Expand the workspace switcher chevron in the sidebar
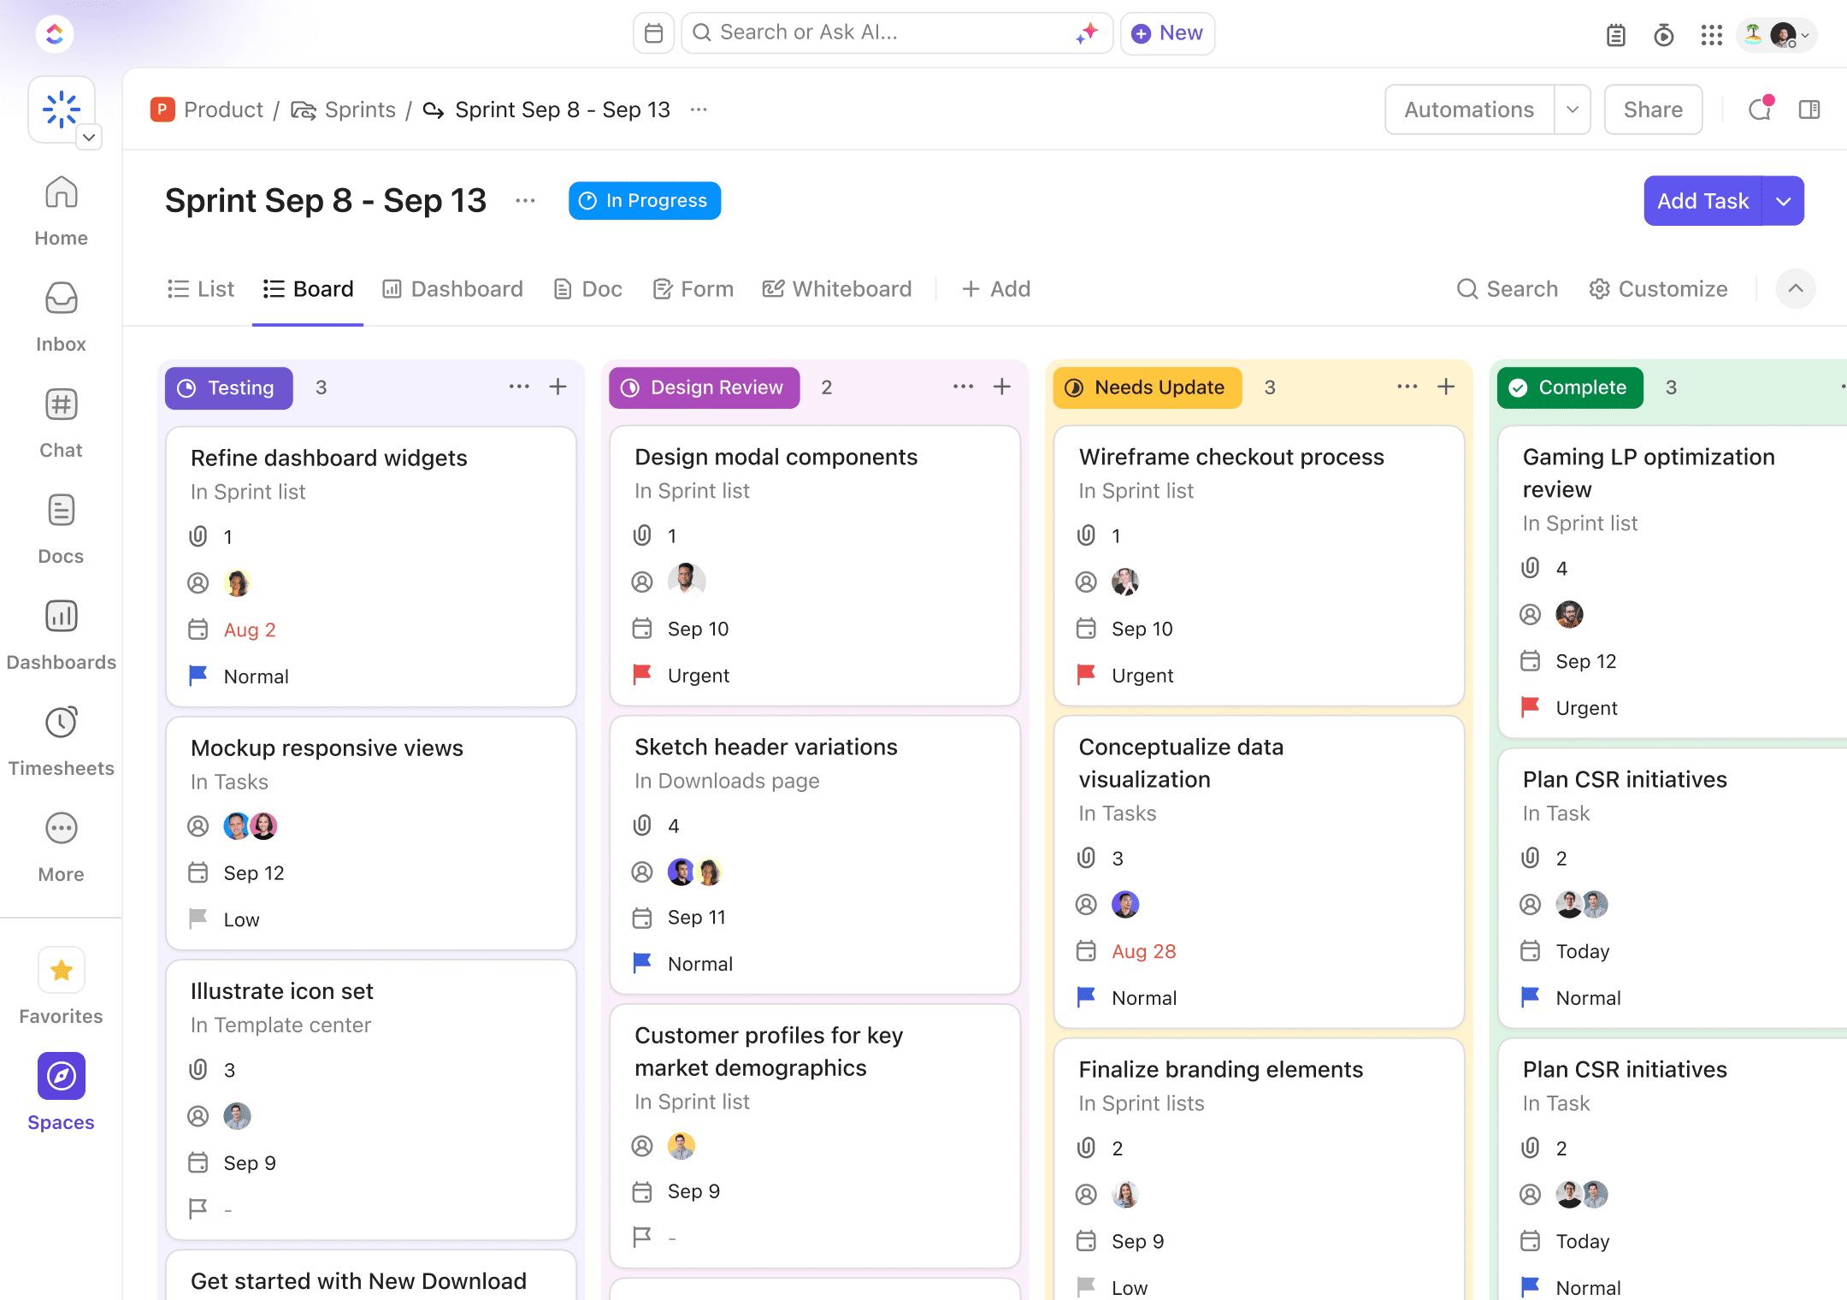The height and width of the screenshot is (1300, 1847). (89, 137)
